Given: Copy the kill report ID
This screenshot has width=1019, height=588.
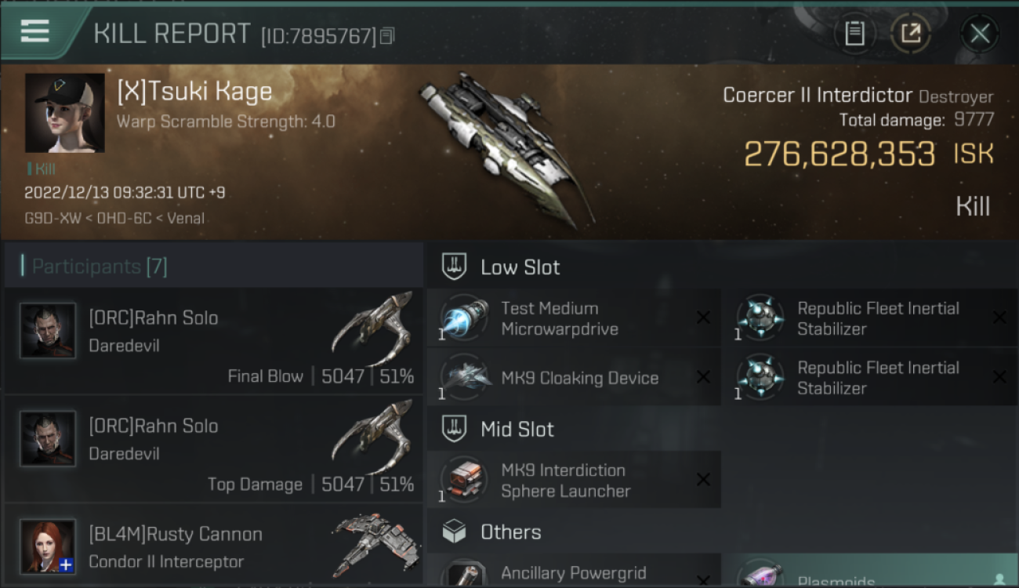Looking at the screenshot, I should click(387, 36).
